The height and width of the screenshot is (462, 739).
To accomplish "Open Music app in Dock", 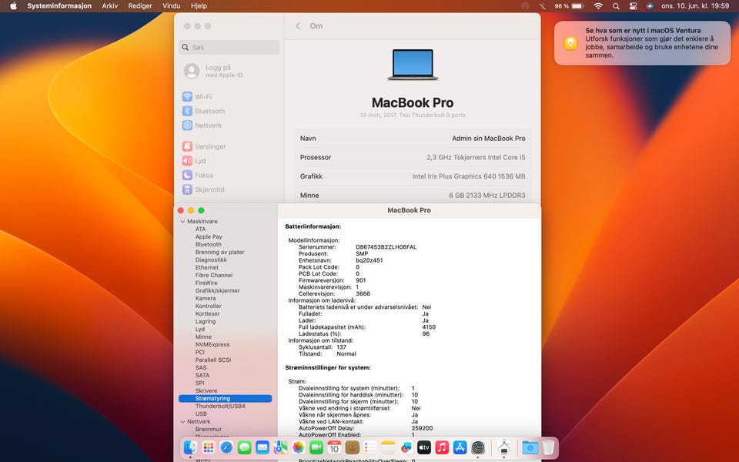I will point(442,447).
